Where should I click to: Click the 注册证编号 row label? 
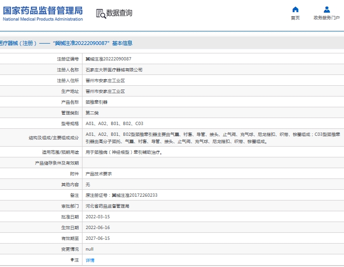pyautogui.click(x=68, y=59)
